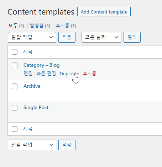This screenshot has height=167, width=162.
Task: Check the select-all checkbox in the footer row
Action: [15, 129]
